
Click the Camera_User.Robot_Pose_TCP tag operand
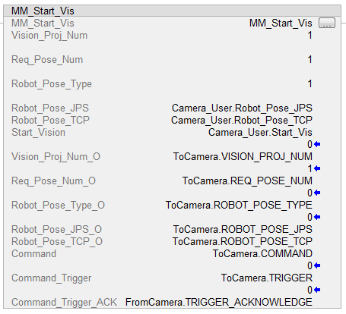coord(242,121)
